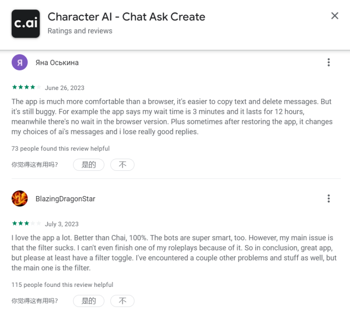Mark Яна's review helpful with 是的
This screenshot has height=313, width=350.
coord(88,165)
